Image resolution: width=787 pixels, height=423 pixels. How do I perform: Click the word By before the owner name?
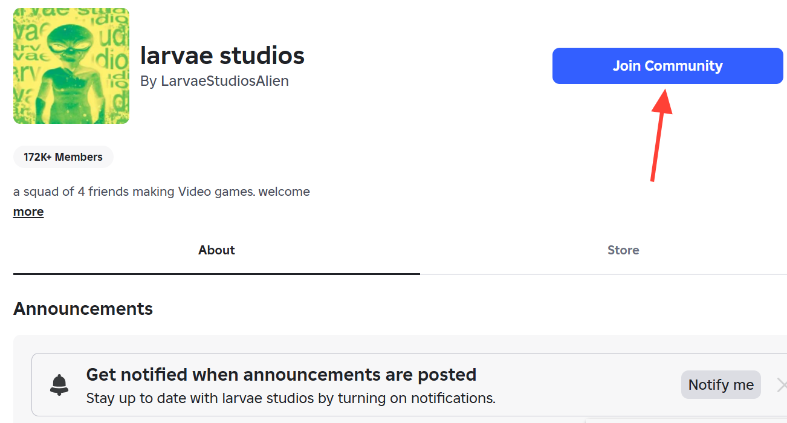148,81
